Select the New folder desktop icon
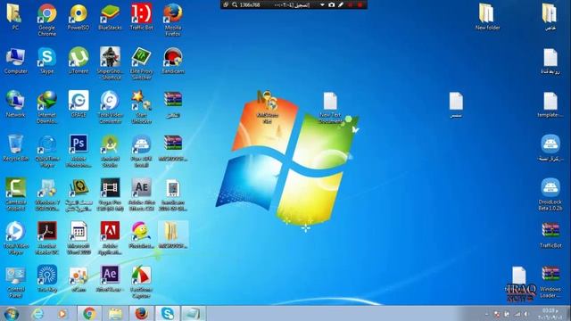 [x=487, y=17]
